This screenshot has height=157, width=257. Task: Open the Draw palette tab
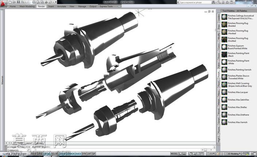[x=218, y=27]
